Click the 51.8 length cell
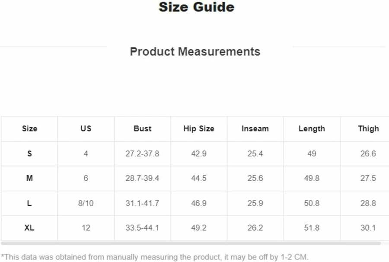 coord(312,228)
